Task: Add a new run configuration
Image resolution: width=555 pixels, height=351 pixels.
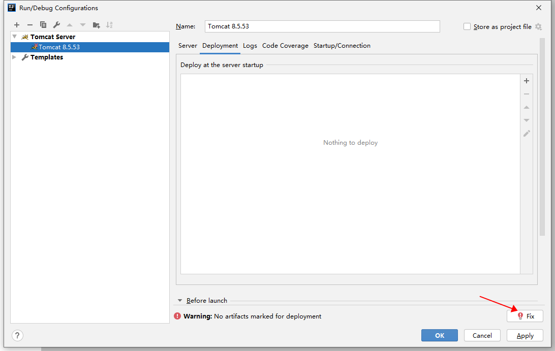Action: point(17,25)
